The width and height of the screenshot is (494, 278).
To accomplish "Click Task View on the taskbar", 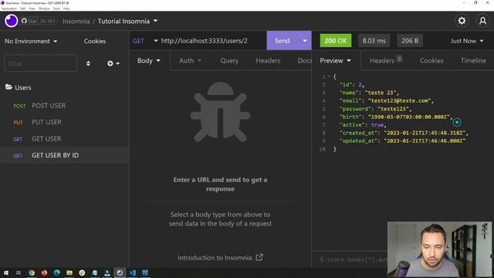I will click(x=19, y=273).
